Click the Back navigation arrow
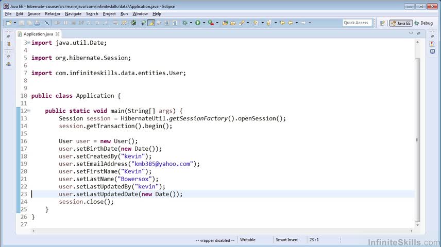 tap(291, 23)
